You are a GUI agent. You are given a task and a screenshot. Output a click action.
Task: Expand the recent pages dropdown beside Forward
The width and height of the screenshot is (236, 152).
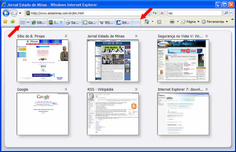pyautogui.click(x=20, y=13)
